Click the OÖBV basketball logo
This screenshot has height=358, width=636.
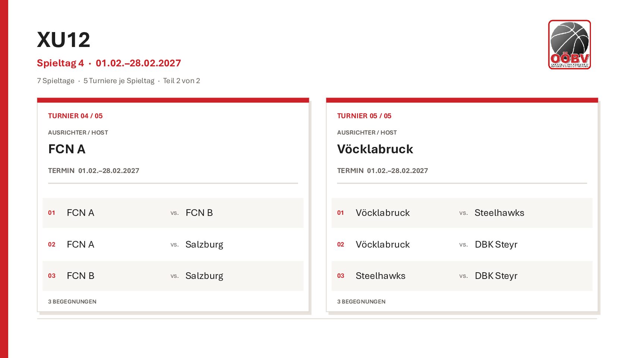click(569, 44)
